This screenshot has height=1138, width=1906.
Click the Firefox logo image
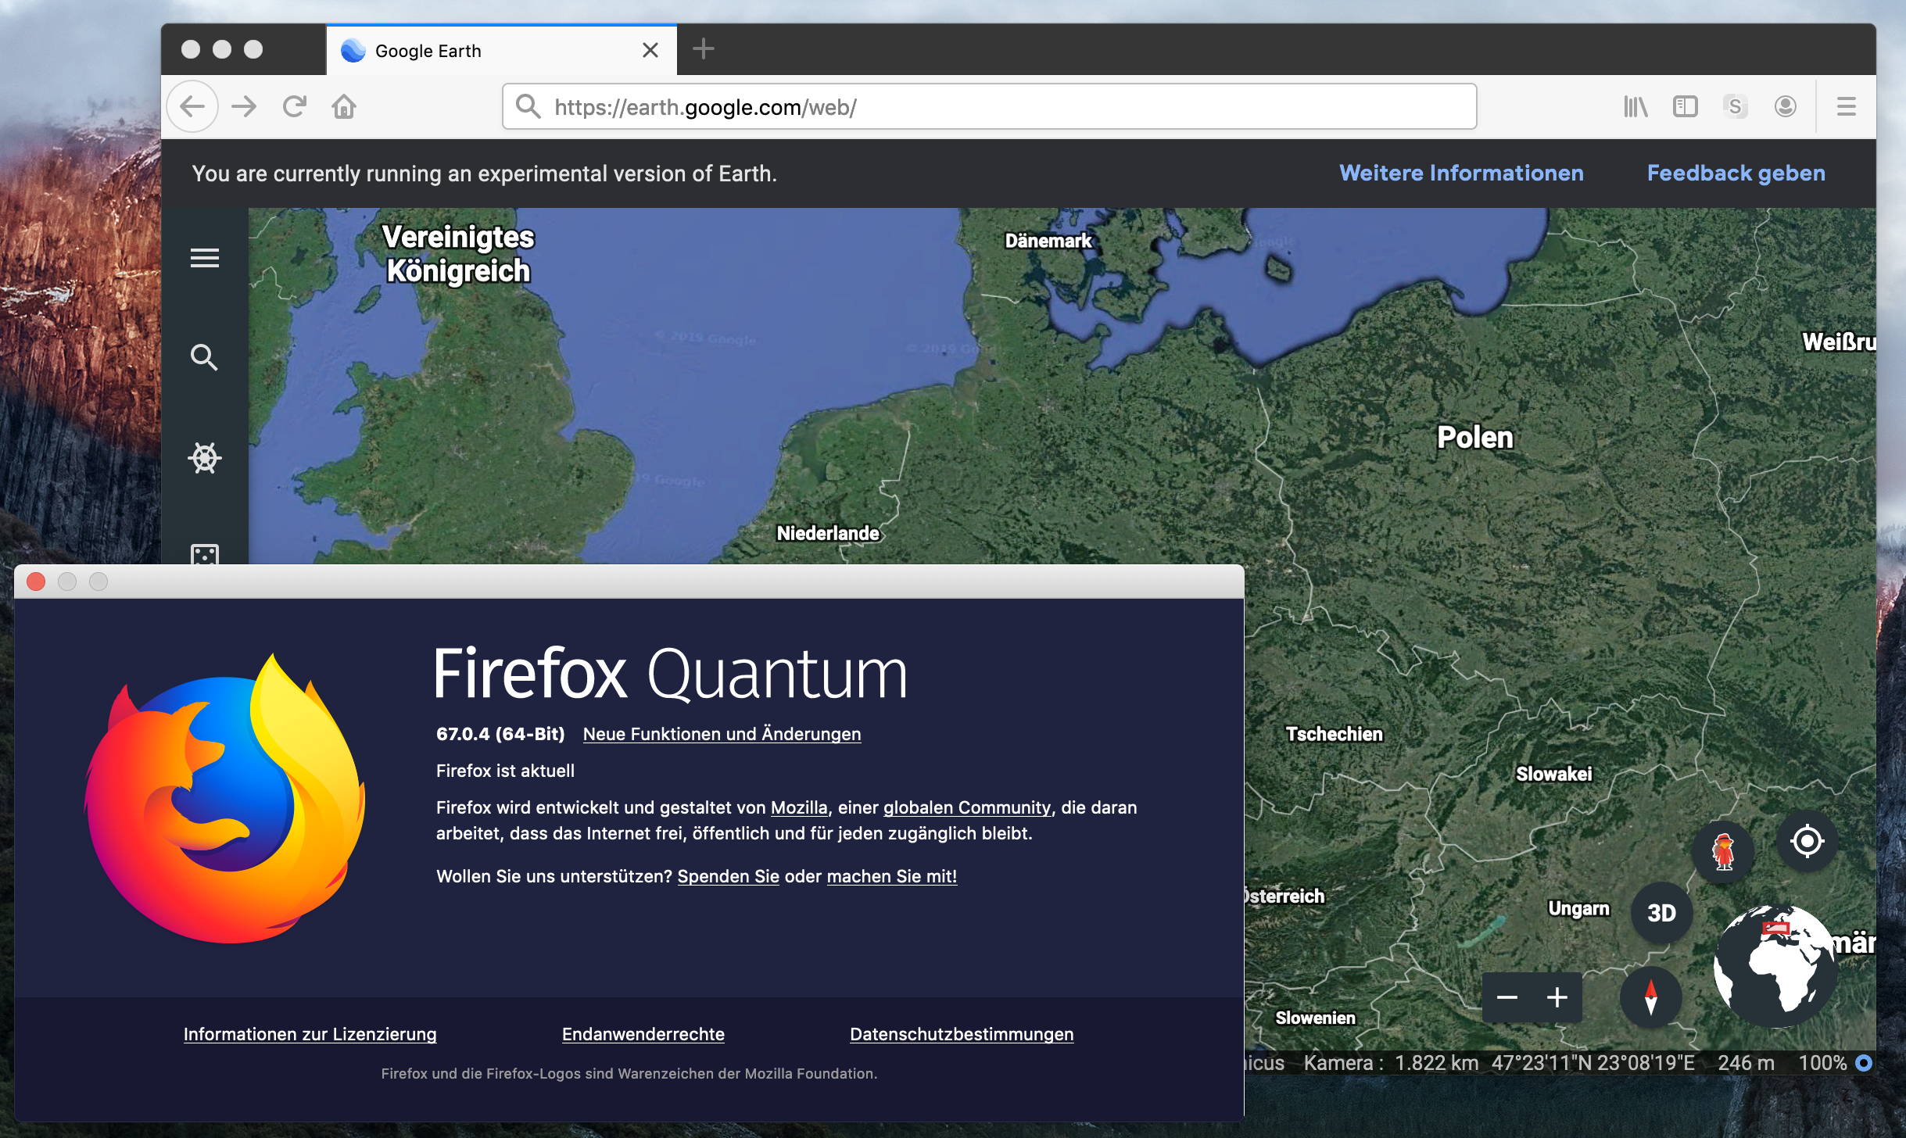pyautogui.click(x=225, y=799)
